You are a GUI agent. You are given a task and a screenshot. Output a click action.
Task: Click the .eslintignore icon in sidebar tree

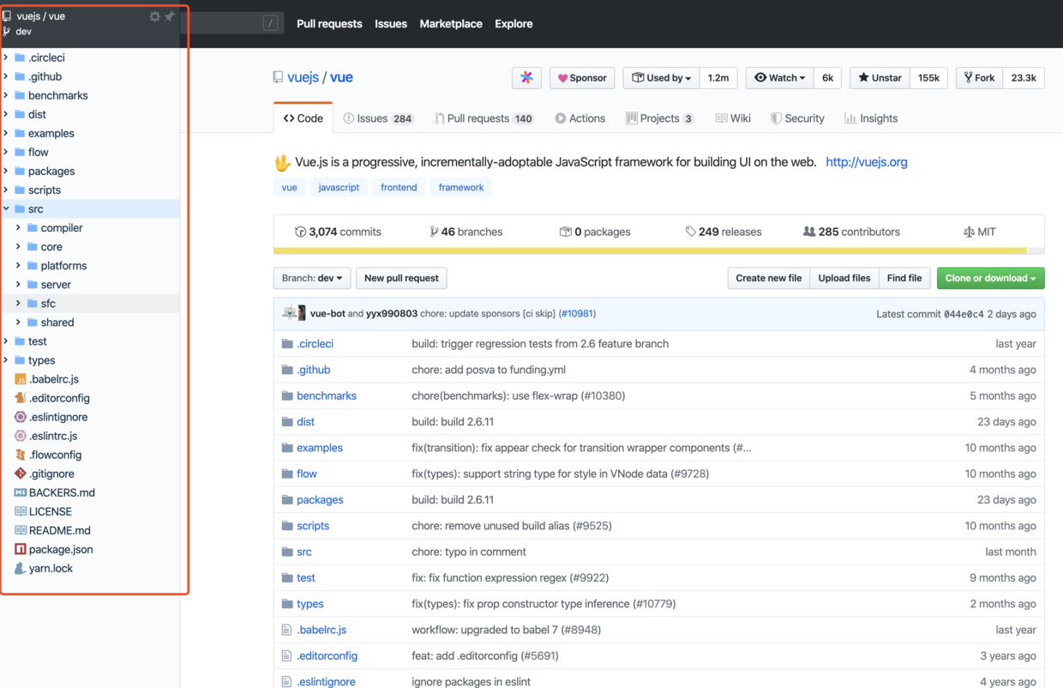[x=21, y=417]
